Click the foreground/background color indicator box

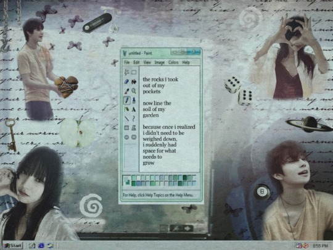tap(127, 180)
